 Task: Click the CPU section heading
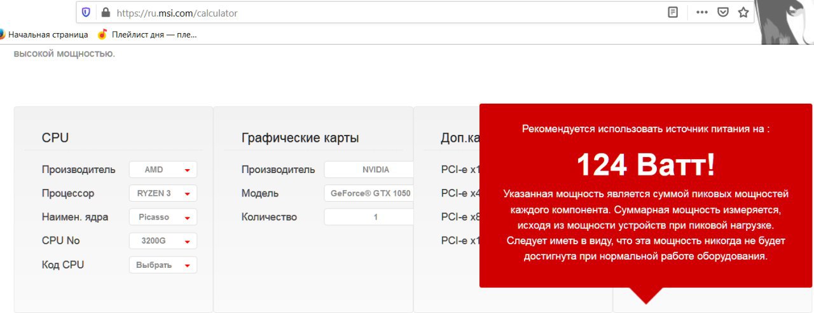[55, 138]
